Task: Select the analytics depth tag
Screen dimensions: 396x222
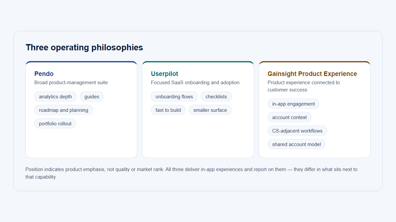Action: point(55,97)
